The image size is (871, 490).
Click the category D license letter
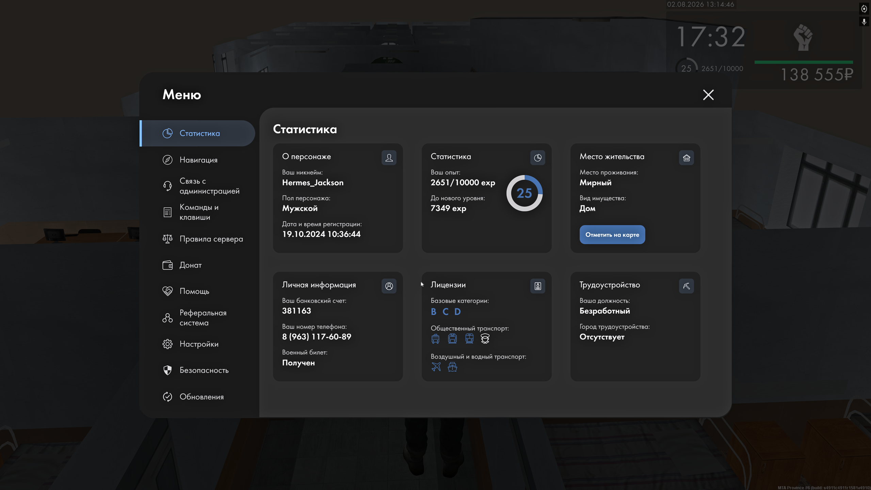(457, 312)
